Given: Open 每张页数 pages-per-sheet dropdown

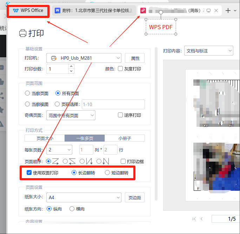Looking at the screenshot, I should pyautogui.click(x=59, y=150).
